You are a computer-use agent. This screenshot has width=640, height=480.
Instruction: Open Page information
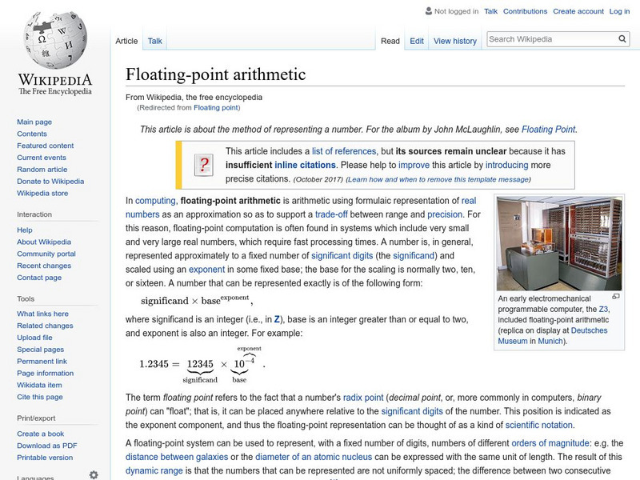tap(46, 373)
